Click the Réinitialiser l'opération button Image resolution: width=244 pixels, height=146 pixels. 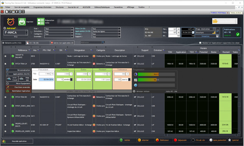pos(18,91)
